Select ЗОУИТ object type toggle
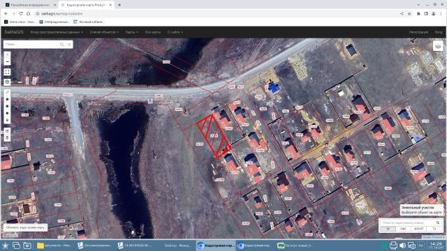The image size is (447, 251). [x=418, y=229]
